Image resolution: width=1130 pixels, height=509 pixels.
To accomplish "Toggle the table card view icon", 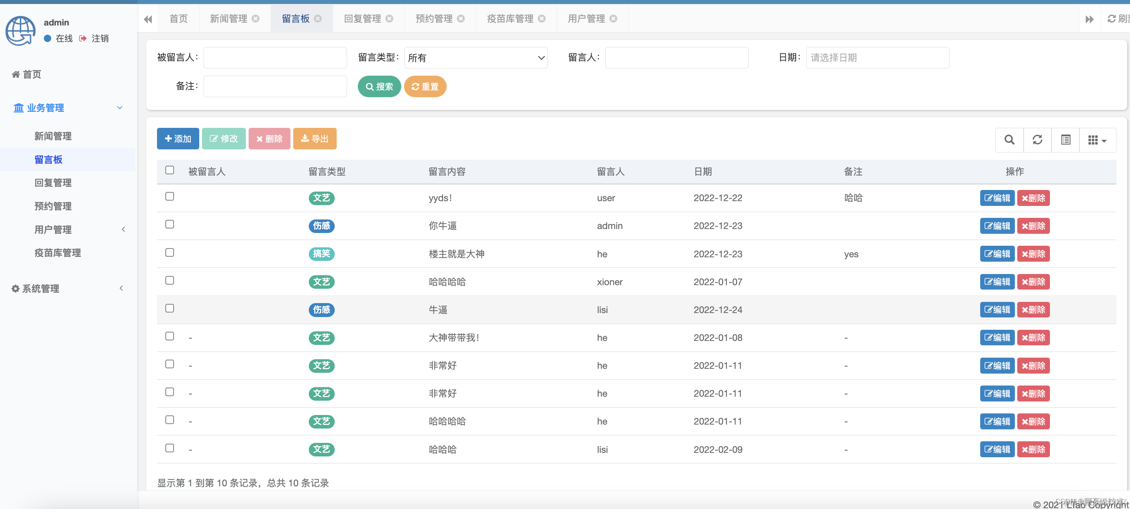I will [x=1065, y=140].
